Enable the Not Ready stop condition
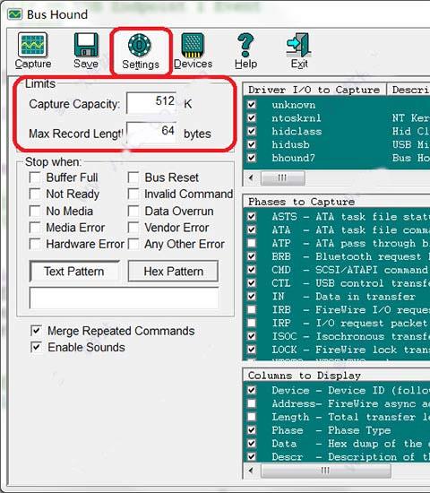The image size is (430, 493). (35, 194)
